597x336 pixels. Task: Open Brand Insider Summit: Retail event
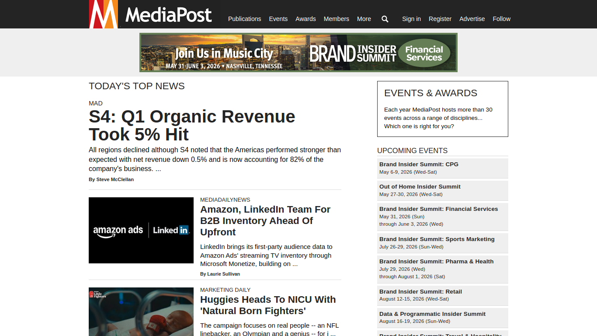420,291
